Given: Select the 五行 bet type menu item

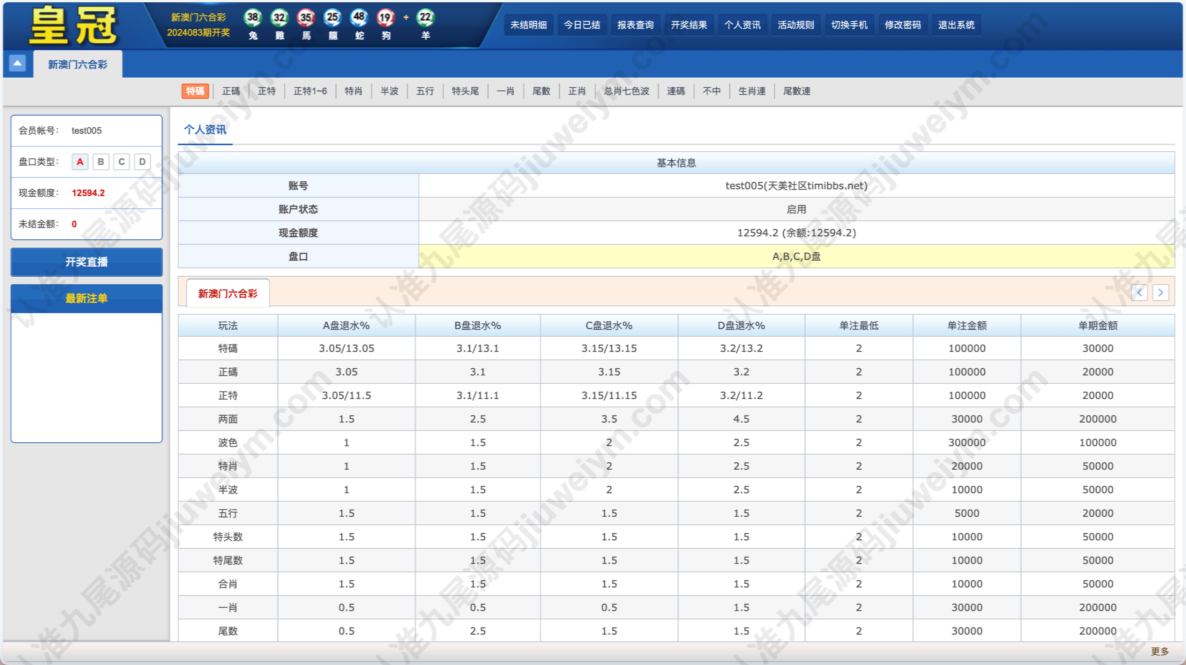Looking at the screenshot, I should click(425, 91).
